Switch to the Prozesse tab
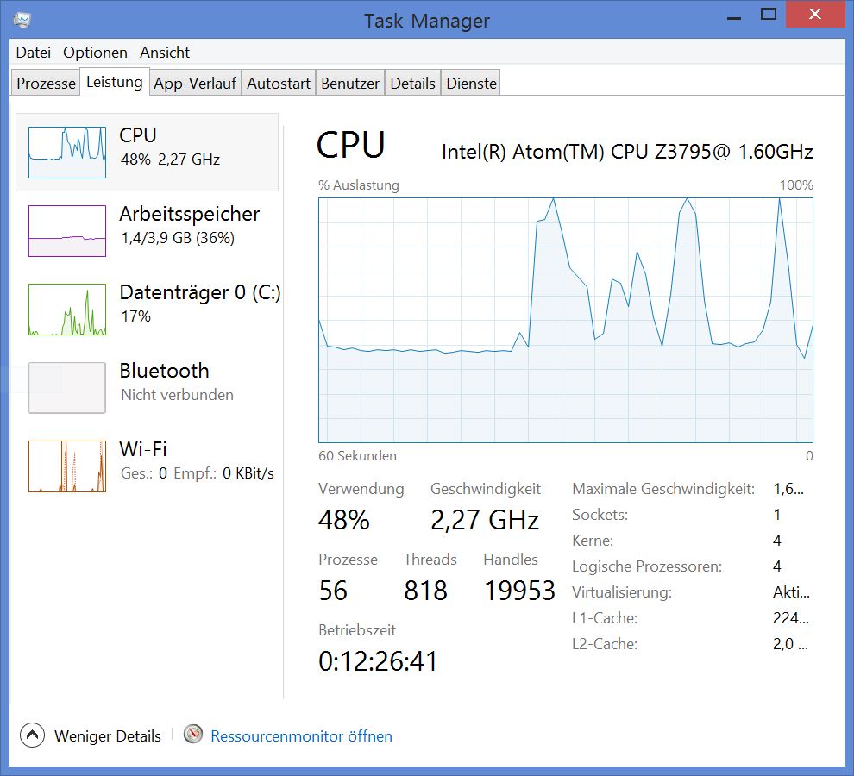This screenshot has height=776, width=854. 47,84
